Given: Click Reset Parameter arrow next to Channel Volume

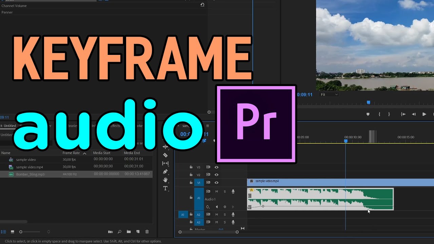Looking at the screenshot, I should point(202,5).
